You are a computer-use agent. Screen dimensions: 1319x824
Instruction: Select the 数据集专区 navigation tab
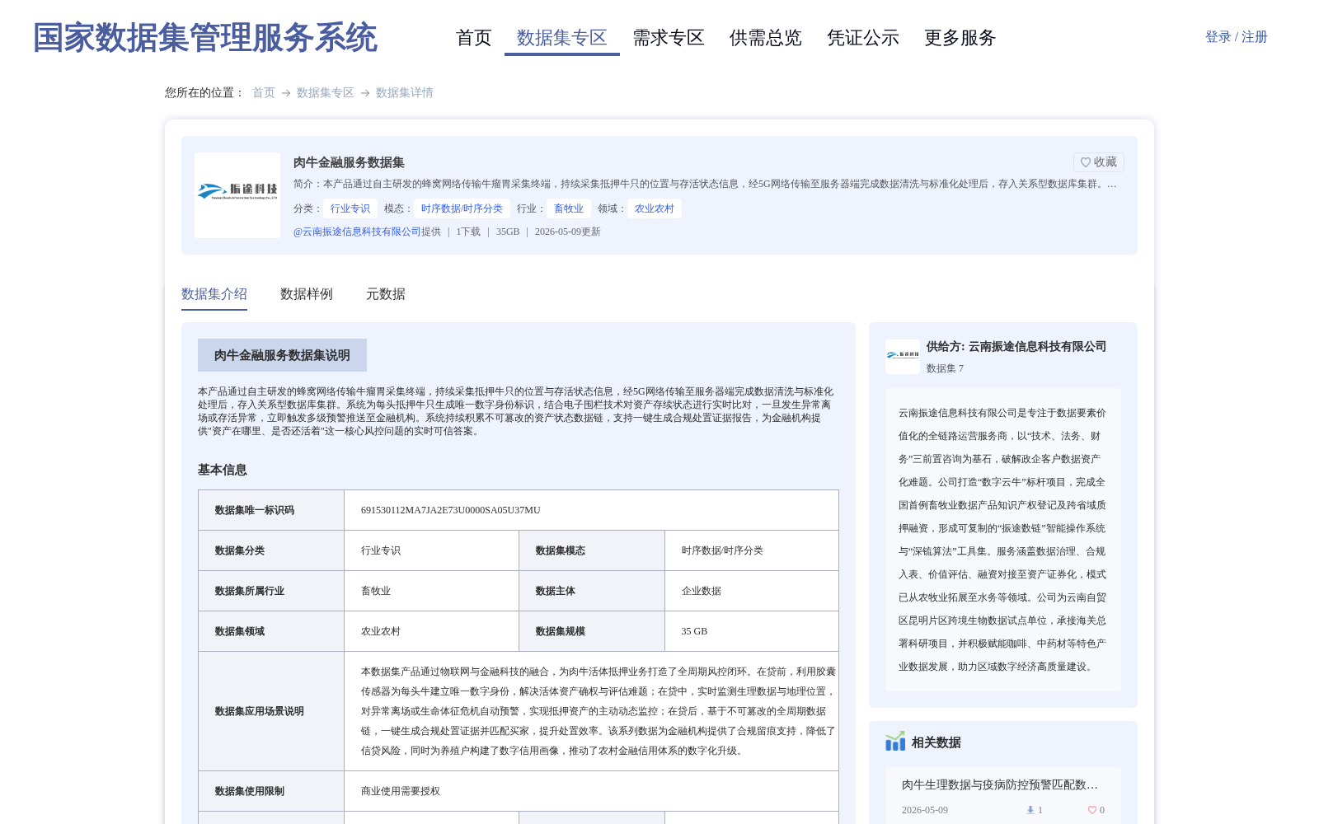(x=562, y=38)
